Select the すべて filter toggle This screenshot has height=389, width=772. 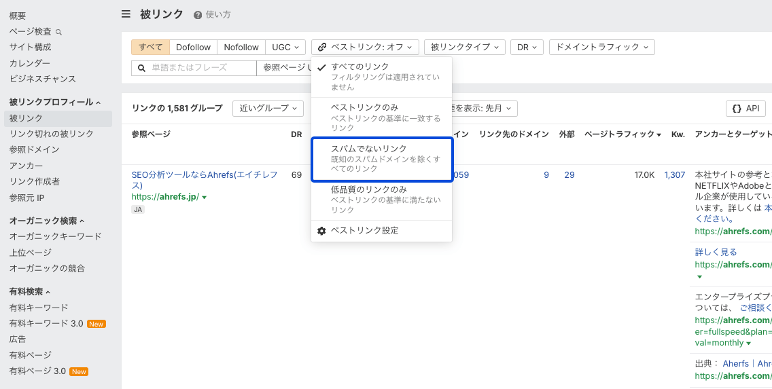pyautogui.click(x=150, y=48)
